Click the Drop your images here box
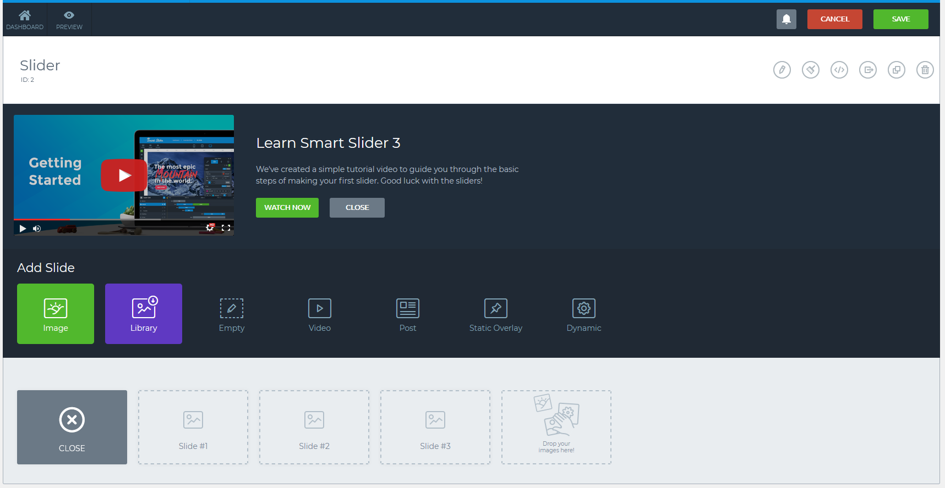Image resolution: width=945 pixels, height=488 pixels. (x=556, y=427)
